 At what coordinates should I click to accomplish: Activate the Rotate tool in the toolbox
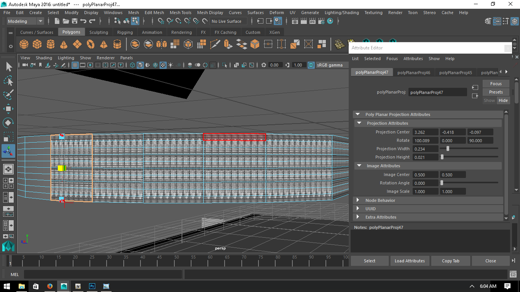coord(8,123)
